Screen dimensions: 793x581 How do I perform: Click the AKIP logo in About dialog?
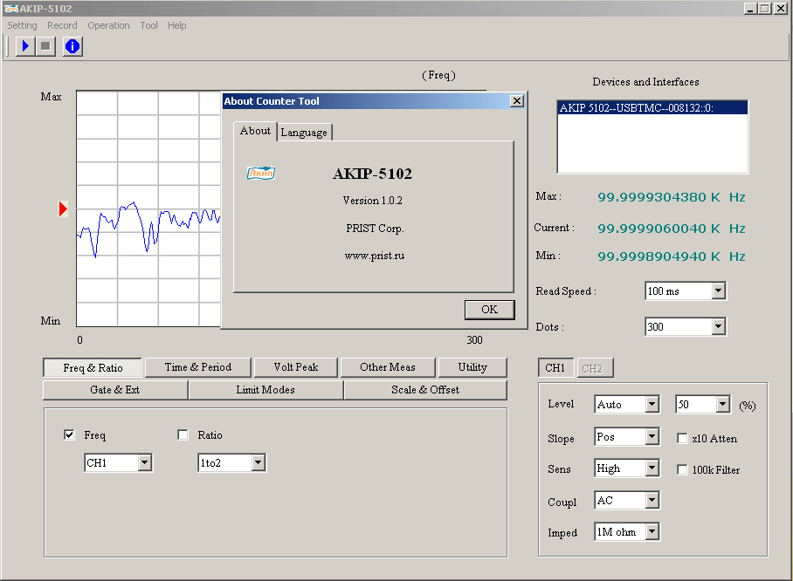261,173
